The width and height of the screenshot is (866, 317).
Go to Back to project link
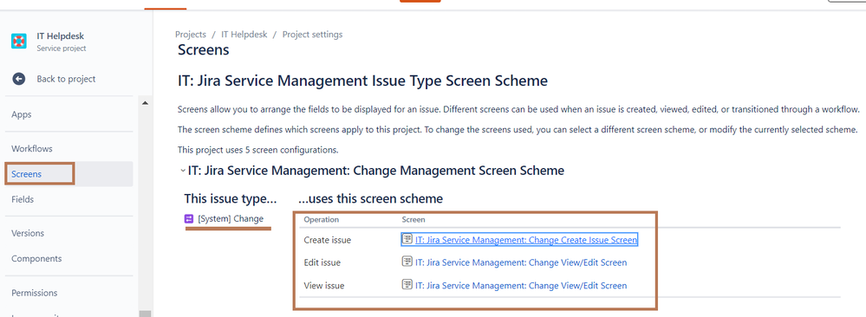coord(66,79)
